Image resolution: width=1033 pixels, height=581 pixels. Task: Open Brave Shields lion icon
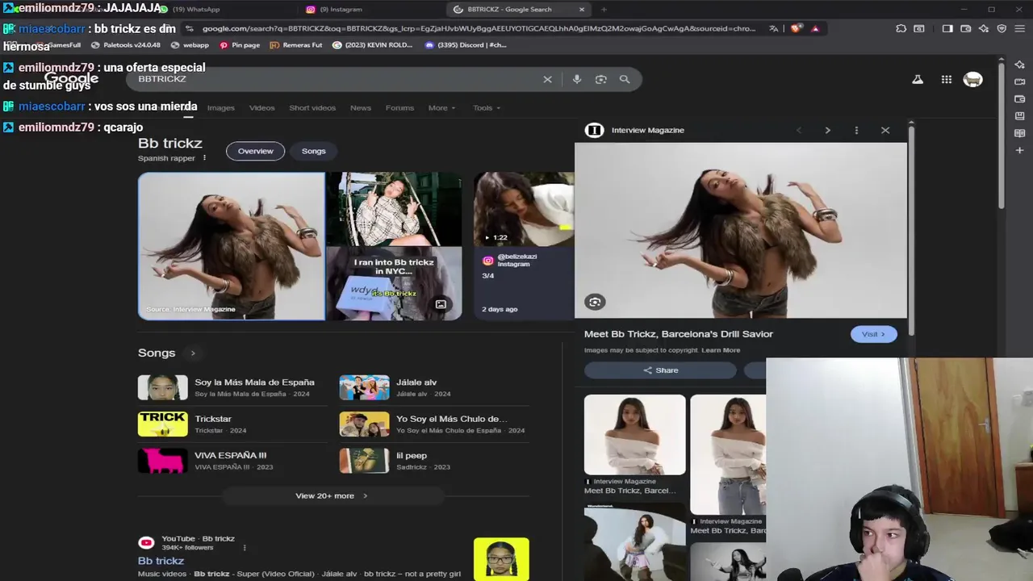tap(796, 28)
